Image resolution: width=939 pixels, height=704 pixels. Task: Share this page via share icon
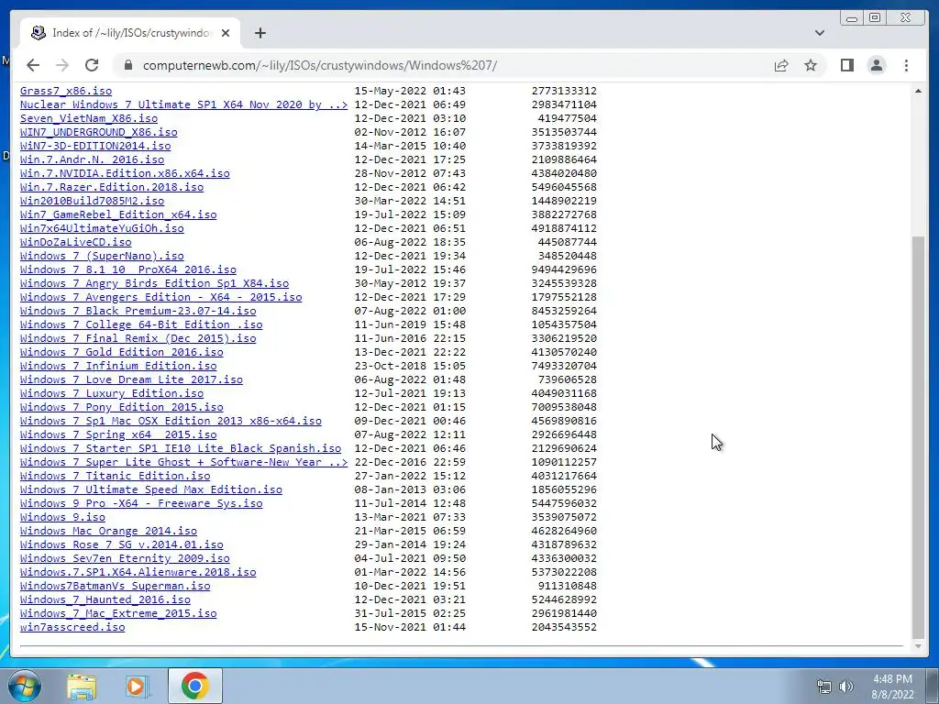coord(781,65)
